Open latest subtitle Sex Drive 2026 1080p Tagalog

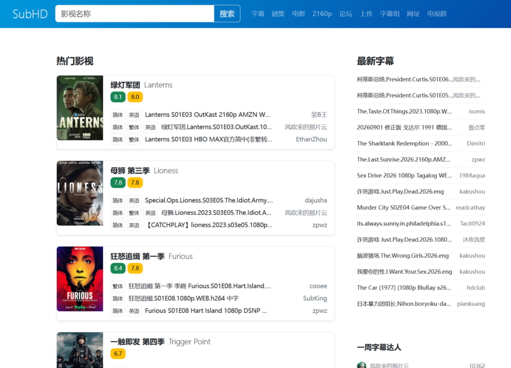click(x=405, y=175)
